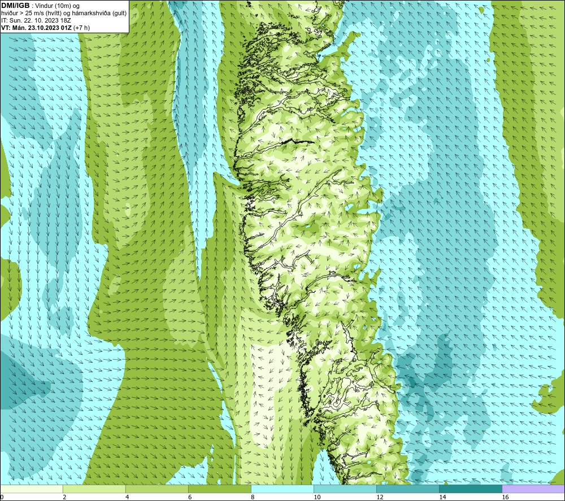565x501 pixels.
Task: Click the scale label '2'
Action: tap(64, 498)
